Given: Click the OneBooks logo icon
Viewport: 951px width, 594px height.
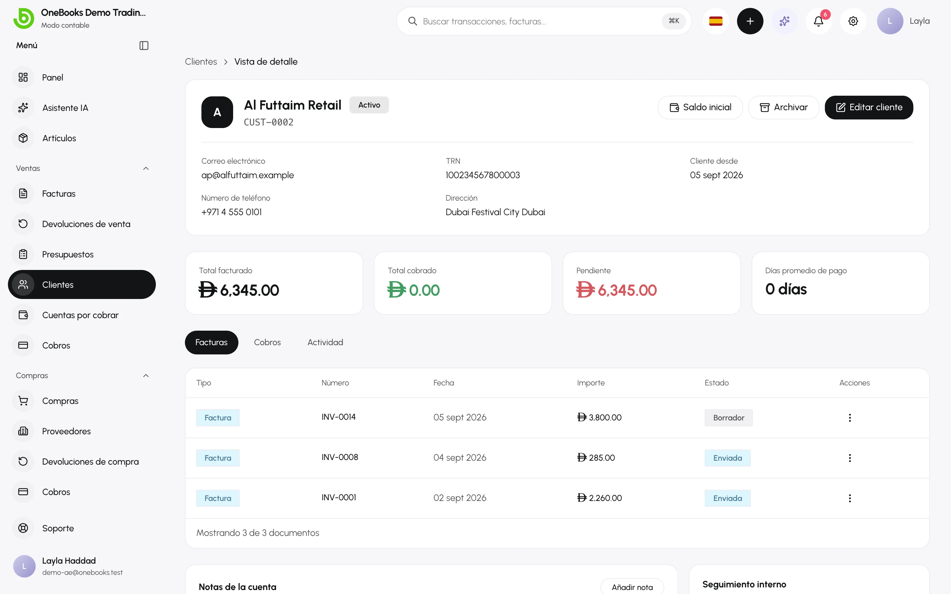Looking at the screenshot, I should point(23,18).
